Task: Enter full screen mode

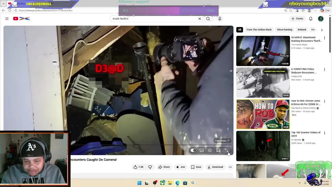Action: [226, 150]
